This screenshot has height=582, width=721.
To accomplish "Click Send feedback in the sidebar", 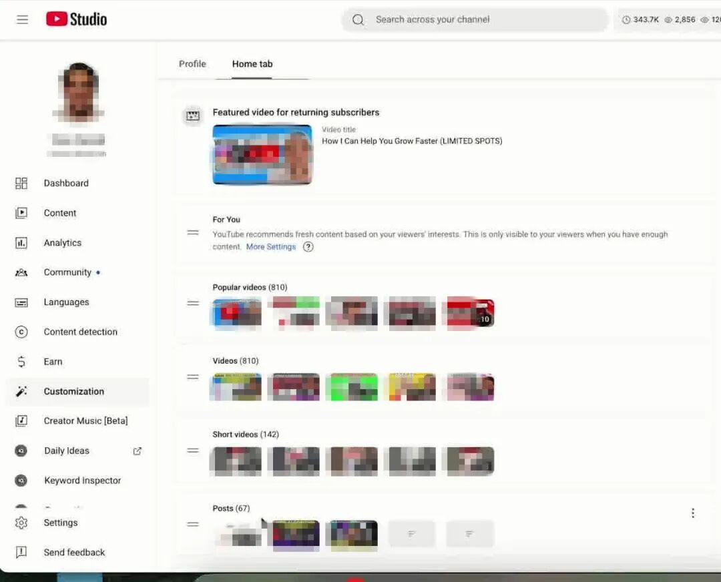I will [x=74, y=553].
